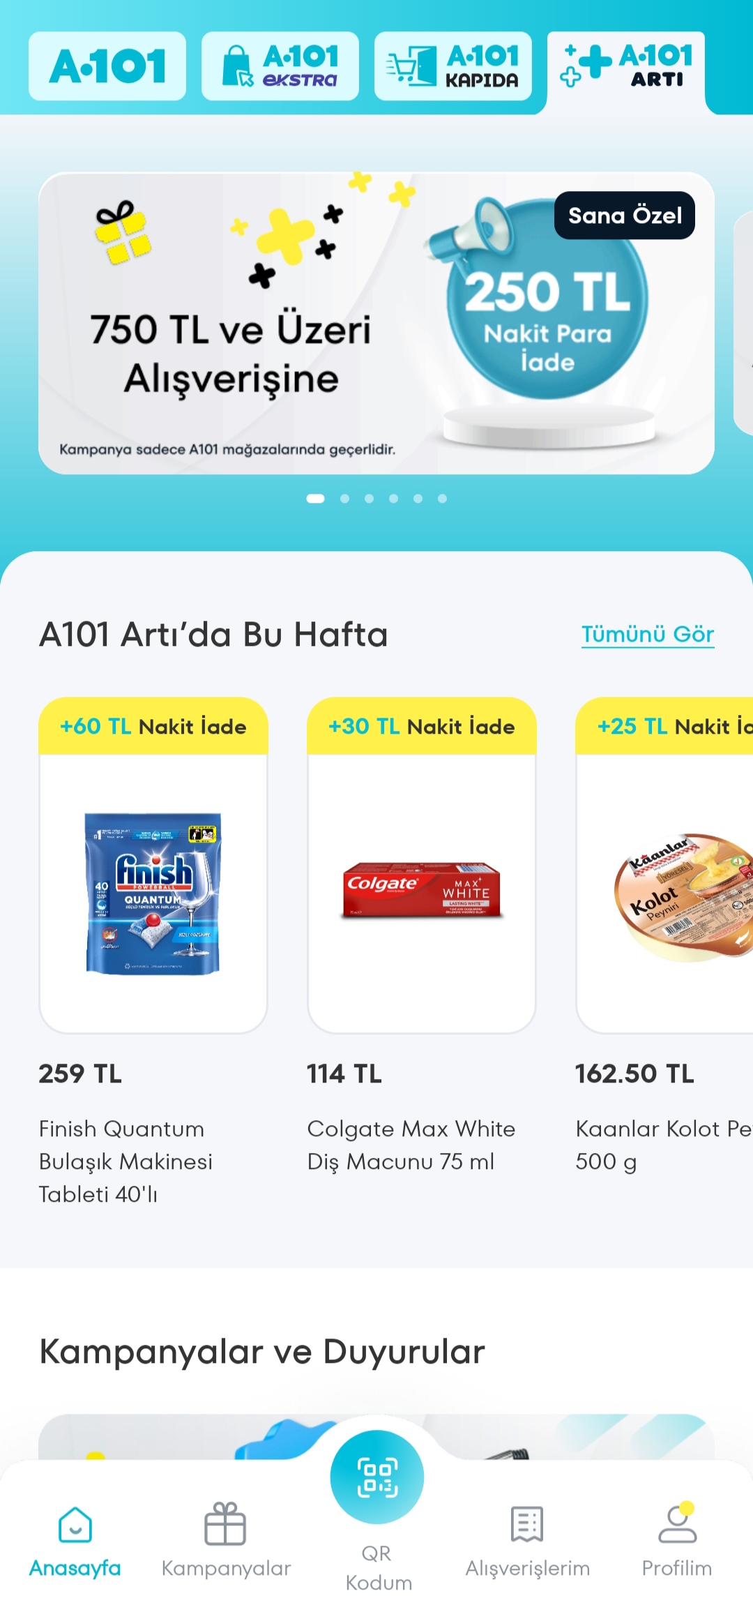Tap the Sana Özel label
753x1605 pixels.
pyautogui.click(x=625, y=216)
